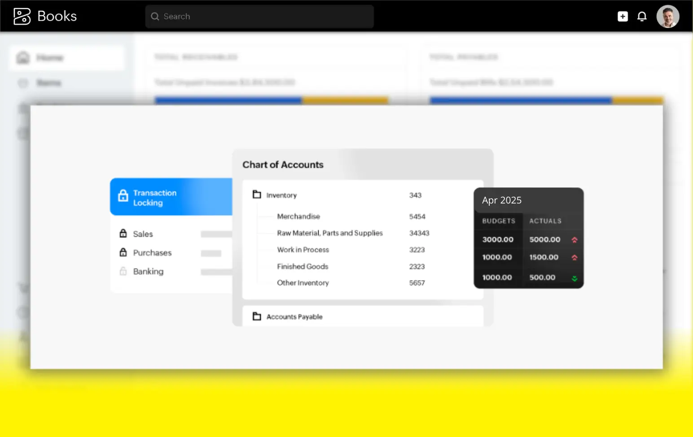Click the Finished Goods account

pos(303,266)
